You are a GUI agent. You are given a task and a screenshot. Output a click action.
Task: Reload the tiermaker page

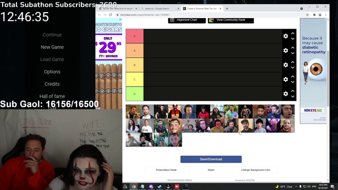click(x=110, y=15)
